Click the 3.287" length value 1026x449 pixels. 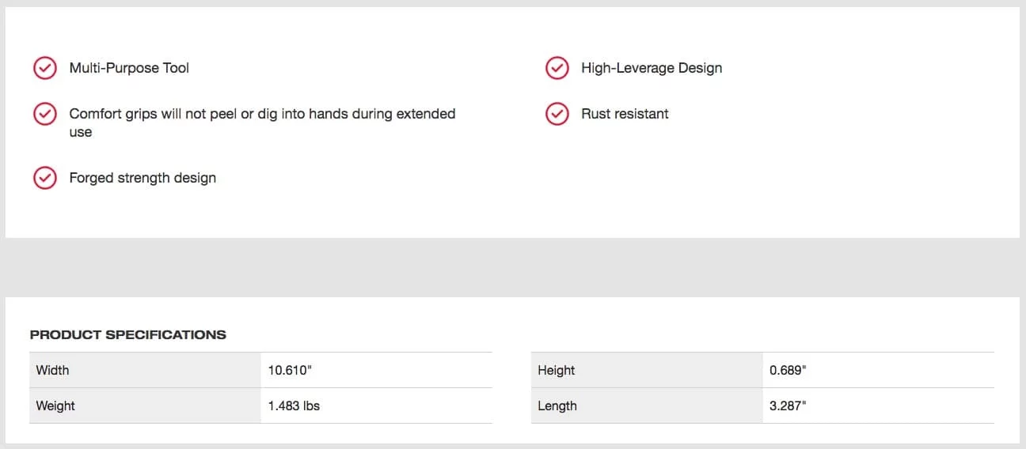(788, 406)
